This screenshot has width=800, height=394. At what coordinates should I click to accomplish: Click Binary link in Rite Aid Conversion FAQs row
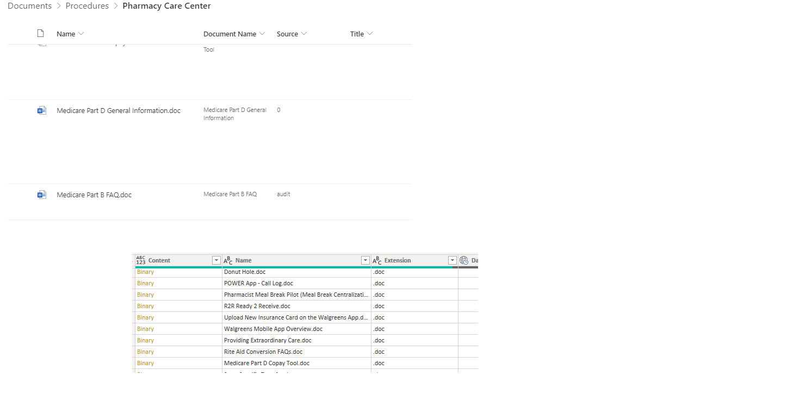point(145,352)
